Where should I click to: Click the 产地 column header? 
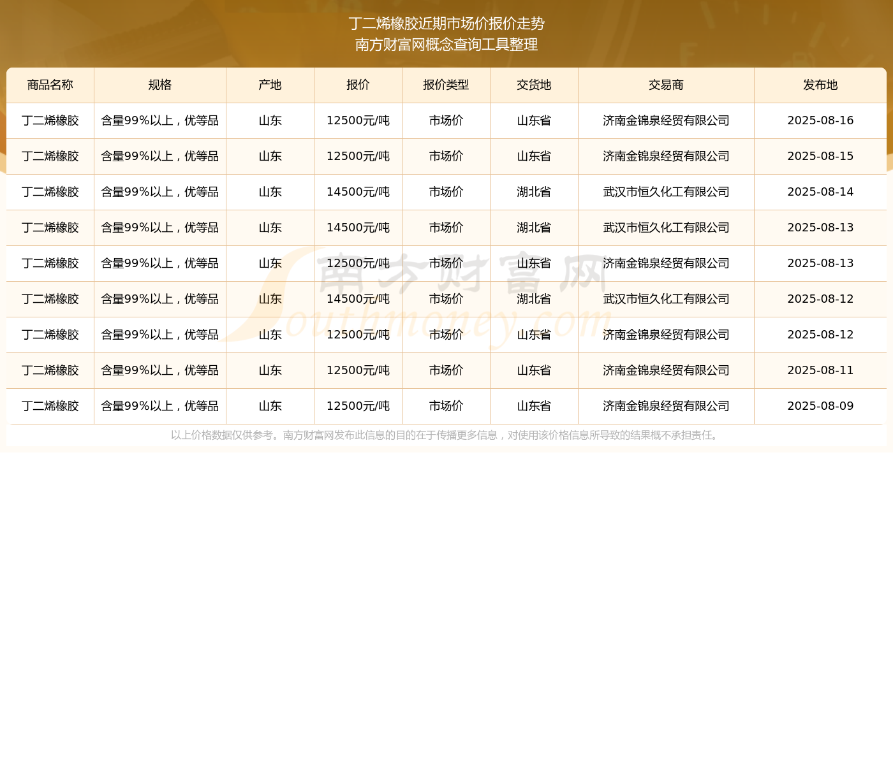click(270, 85)
